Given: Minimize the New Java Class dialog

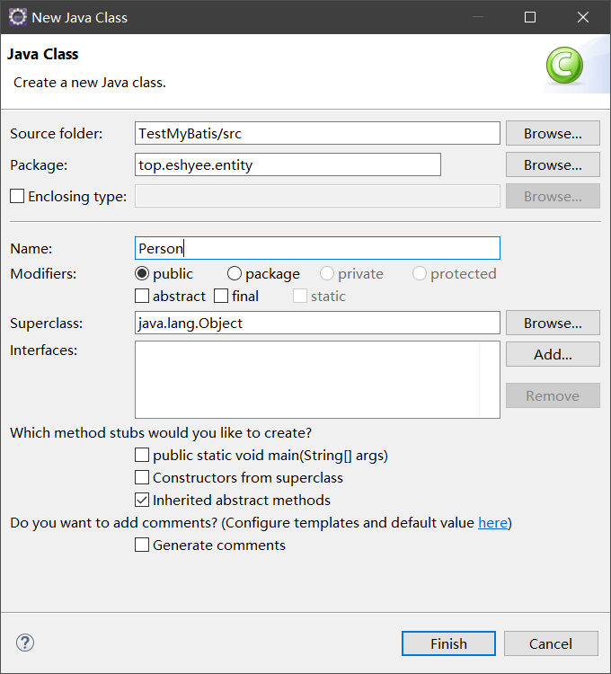Looking at the screenshot, I should point(478,17).
